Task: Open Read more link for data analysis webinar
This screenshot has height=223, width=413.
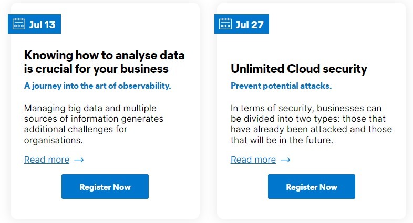Action: (x=47, y=160)
